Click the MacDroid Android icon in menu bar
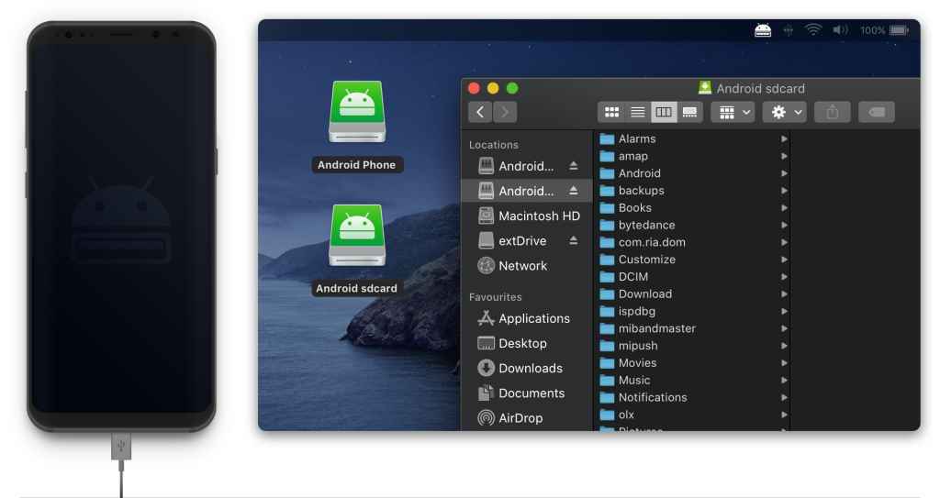The width and height of the screenshot is (940, 498). (763, 30)
